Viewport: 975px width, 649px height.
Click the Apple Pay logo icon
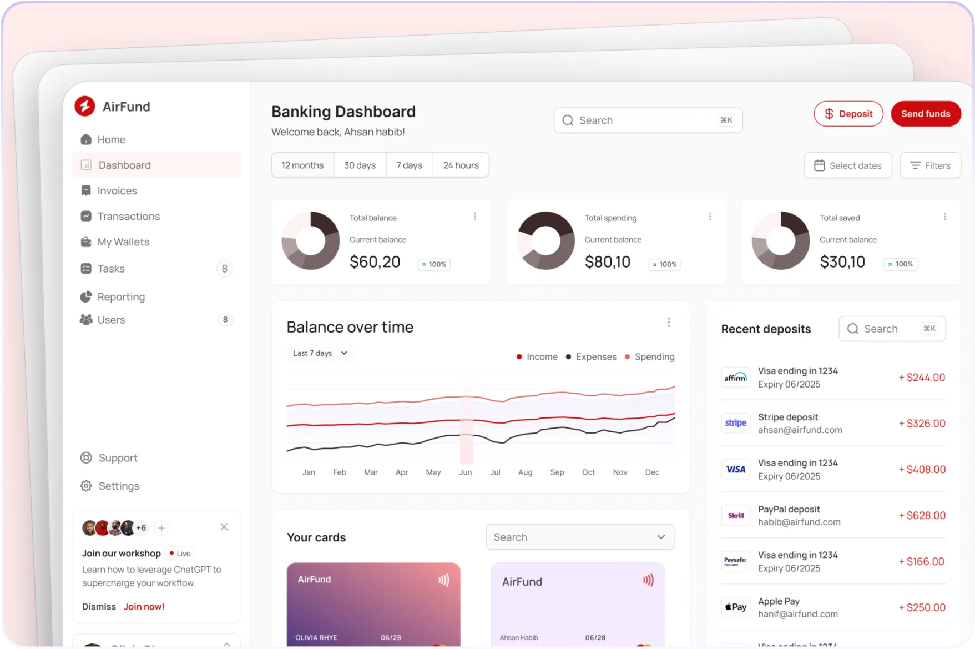tap(735, 607)
